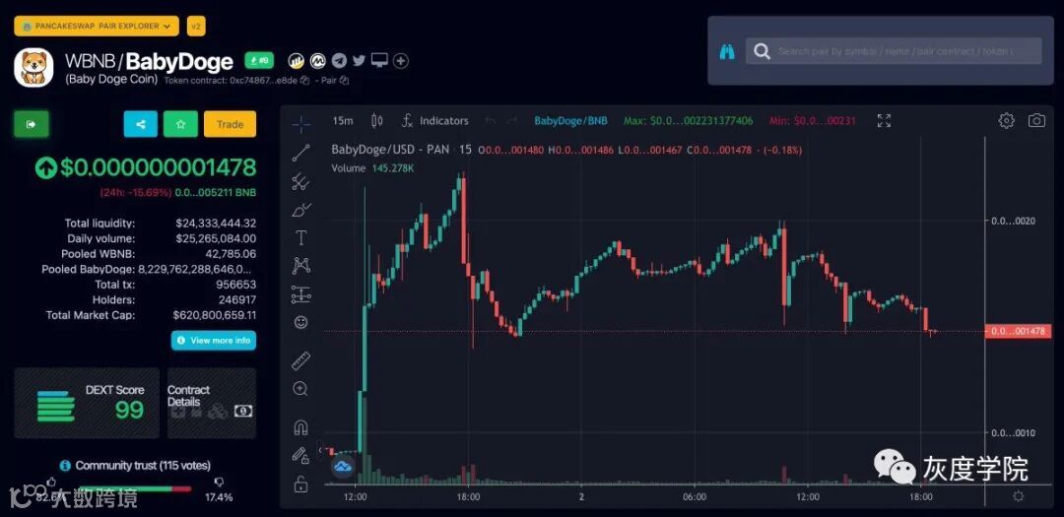
Task: Select the ruler measure tool
Action: click(x=301, y=360)
